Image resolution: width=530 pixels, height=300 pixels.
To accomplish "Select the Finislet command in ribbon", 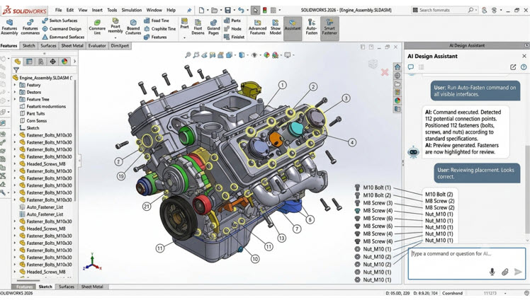I will click(234, 37).
